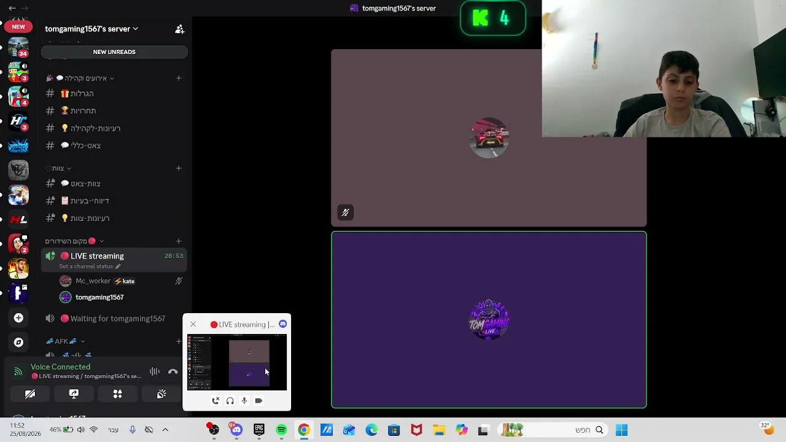
Task: Toggle deafen headphones in popout preview
Action: coord(230,400)
